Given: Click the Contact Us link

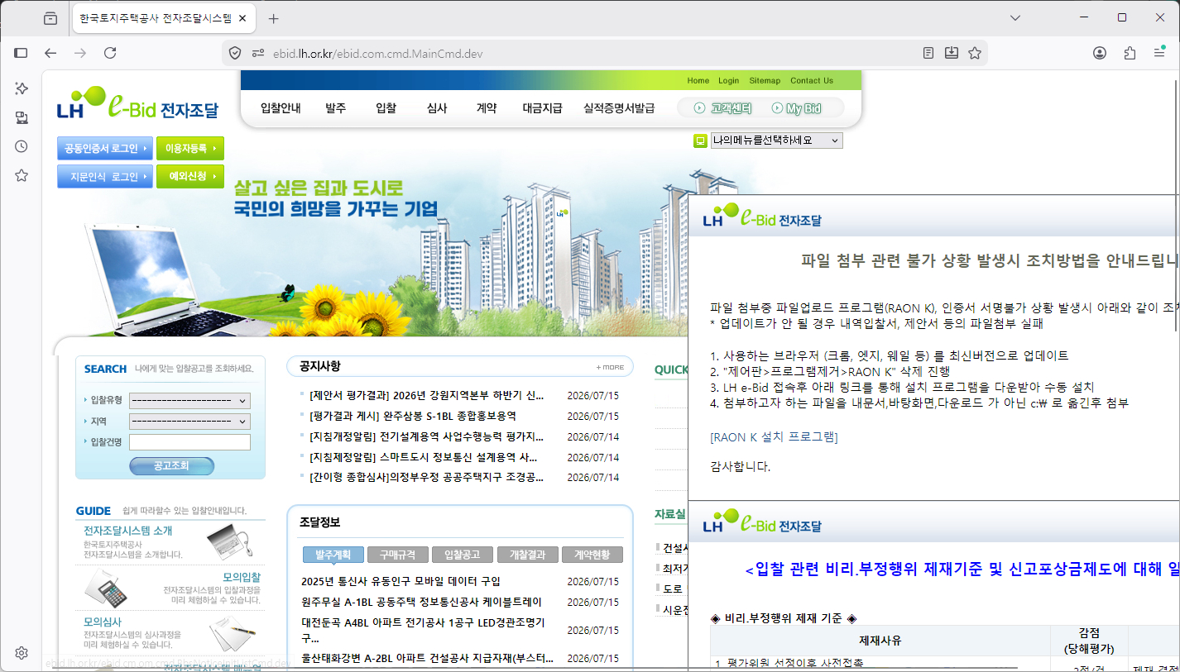Looking at the screenshot, I should 812,81.
